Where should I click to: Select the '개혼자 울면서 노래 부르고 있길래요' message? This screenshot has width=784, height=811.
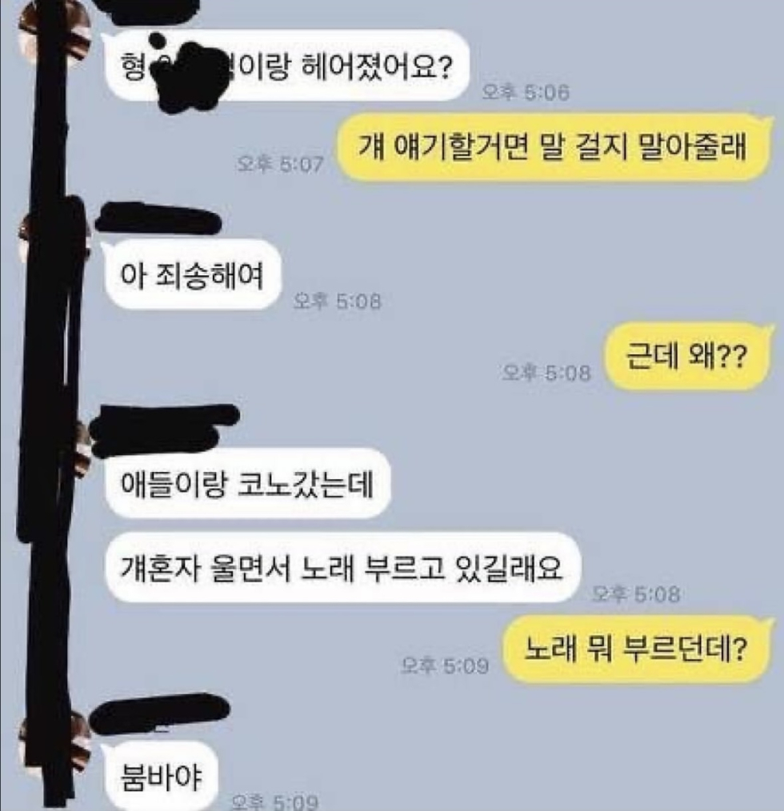coord(342,568)
